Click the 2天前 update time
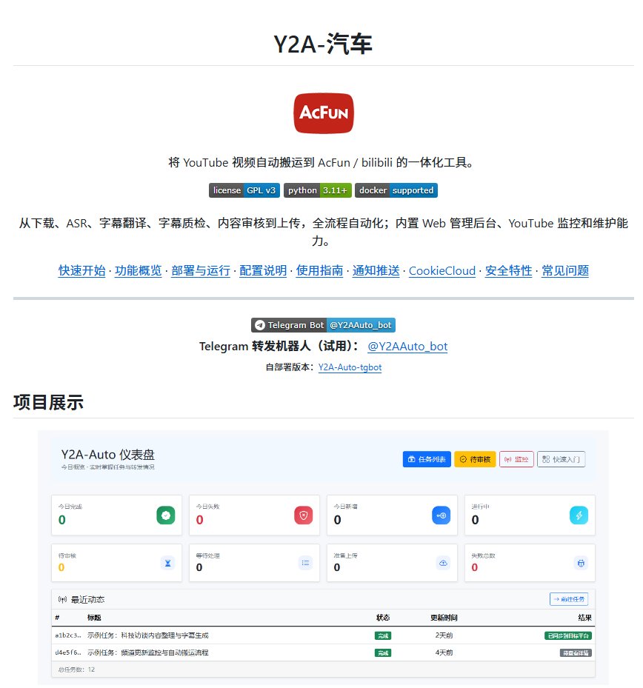Image resolution: width=643 pixels, height=688 pixels. tap(444, 635)
